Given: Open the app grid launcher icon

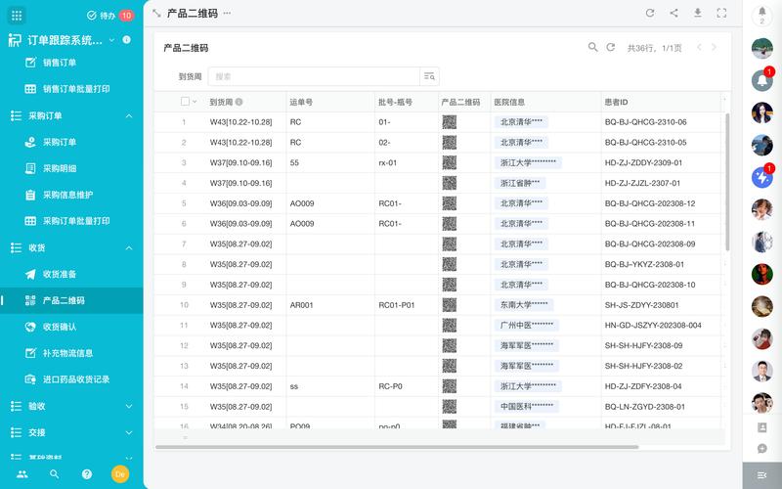Looking at the screenshot, I should pyautogui.click(x=17, y=16).
